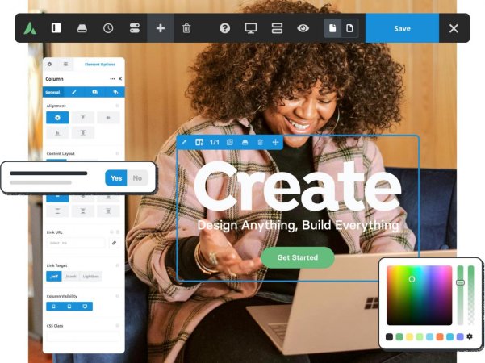Click the plus add-element icon in toolbar
This screenshot has width=485, height=363.
pyautogui.click(x=161, y=28)
